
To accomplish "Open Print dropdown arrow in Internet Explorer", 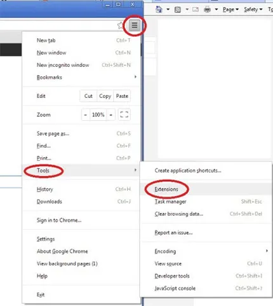I will point(216,10).
